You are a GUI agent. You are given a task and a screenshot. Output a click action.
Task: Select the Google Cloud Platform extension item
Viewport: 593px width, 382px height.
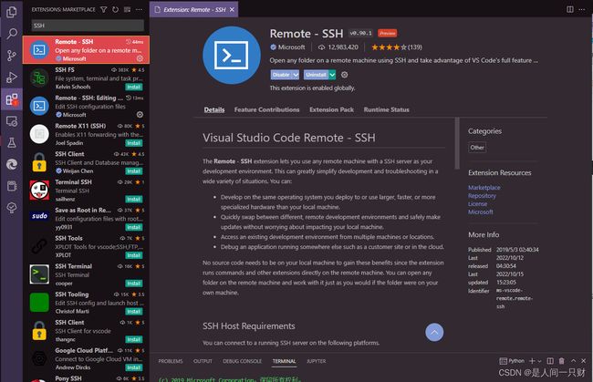tap(87, 359)
